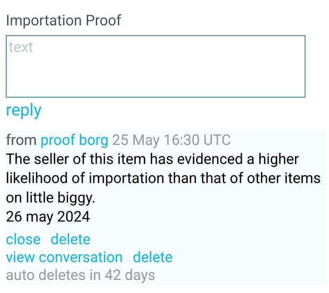
Task: Click the Importation Proof heading
Action: coord(63,20)
